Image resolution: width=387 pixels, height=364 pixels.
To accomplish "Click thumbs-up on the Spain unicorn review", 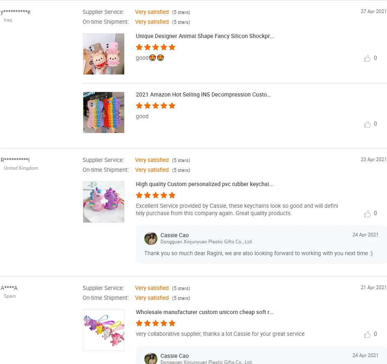I will [x=367, y=335].
